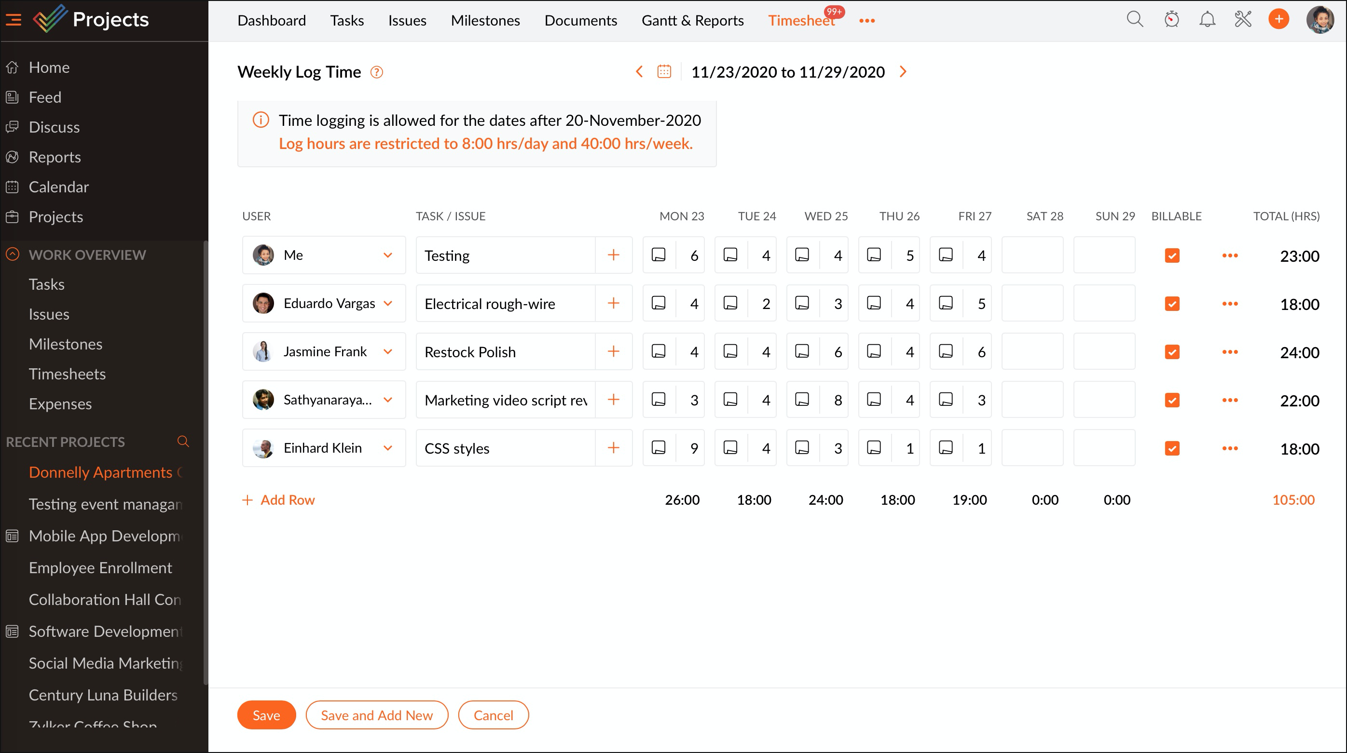The image size is (1347, 753).
Task: Open the notifications bell
Action: 1207,20
